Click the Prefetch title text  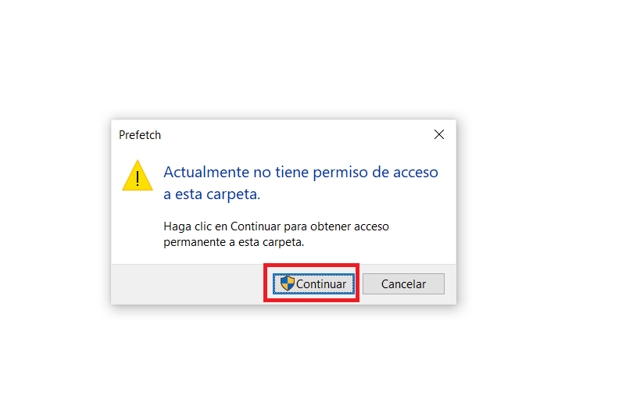pos(140,135)
